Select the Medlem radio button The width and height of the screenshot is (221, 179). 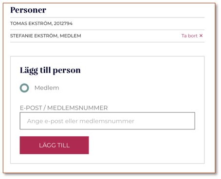(x=24, y=88)
